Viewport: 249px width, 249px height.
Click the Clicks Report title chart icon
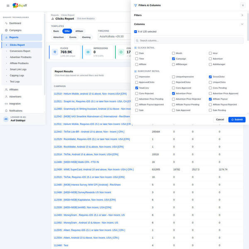click(53, 19)
